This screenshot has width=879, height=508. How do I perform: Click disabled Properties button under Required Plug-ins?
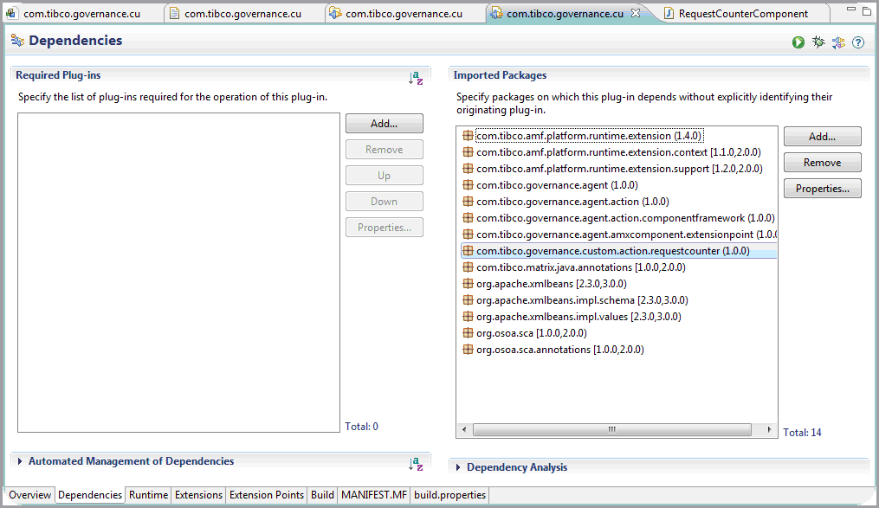click(384, 228)
